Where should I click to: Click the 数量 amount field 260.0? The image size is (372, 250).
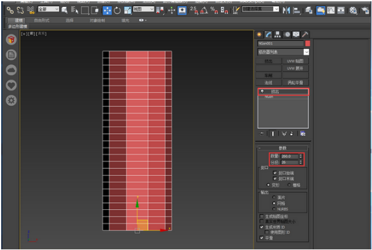click(x=289, y=156)
